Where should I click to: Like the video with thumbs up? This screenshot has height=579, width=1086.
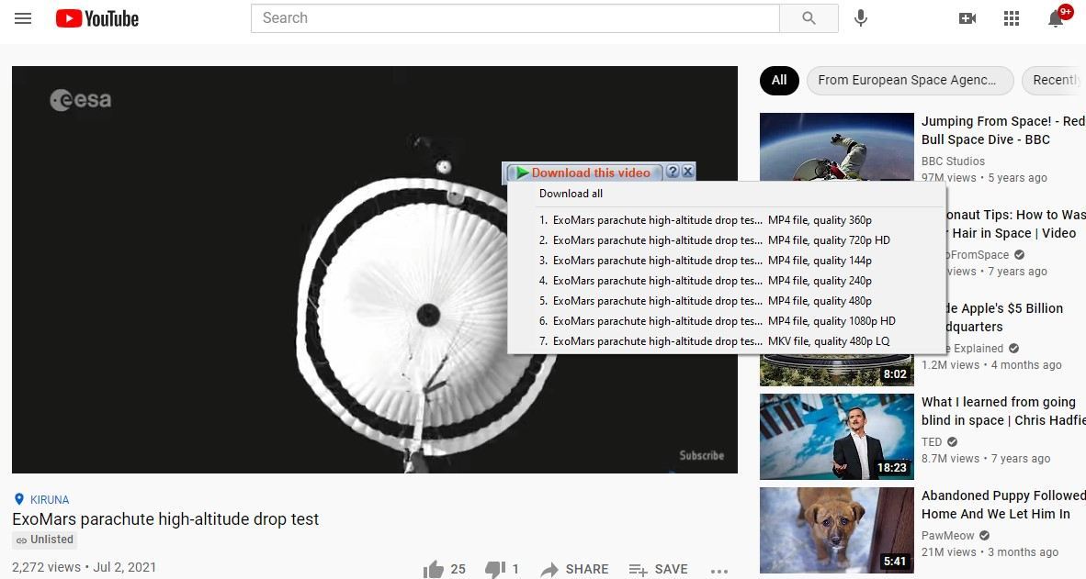434,570
